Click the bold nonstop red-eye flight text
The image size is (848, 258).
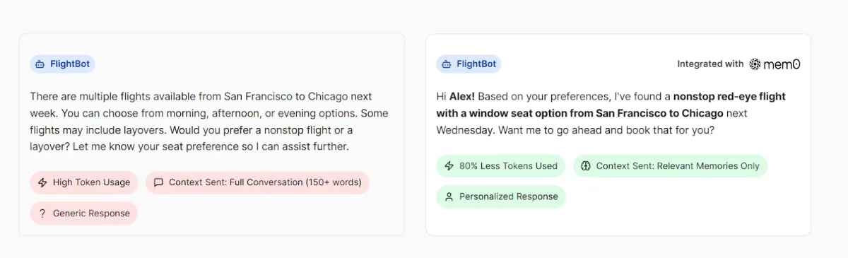tap(729, 97)
